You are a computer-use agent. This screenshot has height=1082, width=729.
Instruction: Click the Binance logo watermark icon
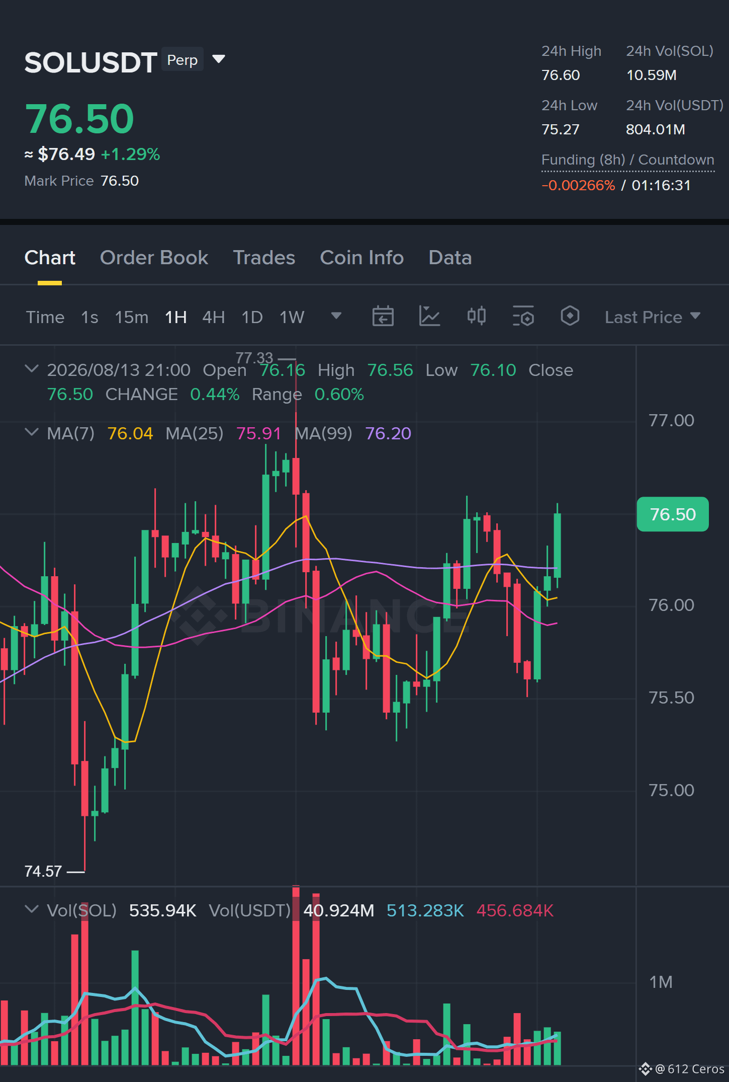(x=197, y=615)
